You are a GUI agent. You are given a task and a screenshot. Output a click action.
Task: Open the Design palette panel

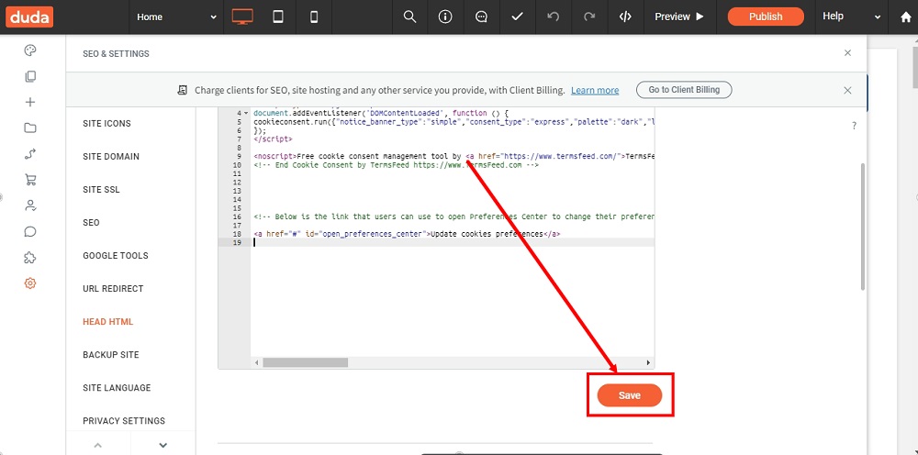pos(30,50)
